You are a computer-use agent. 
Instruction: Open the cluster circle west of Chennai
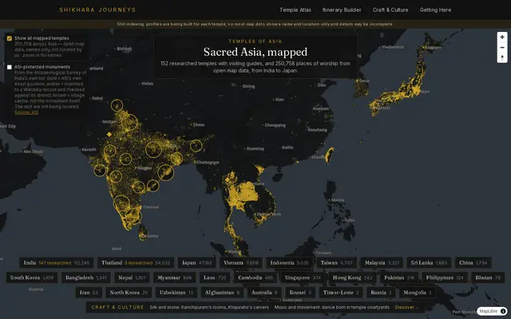click(121, 203)
